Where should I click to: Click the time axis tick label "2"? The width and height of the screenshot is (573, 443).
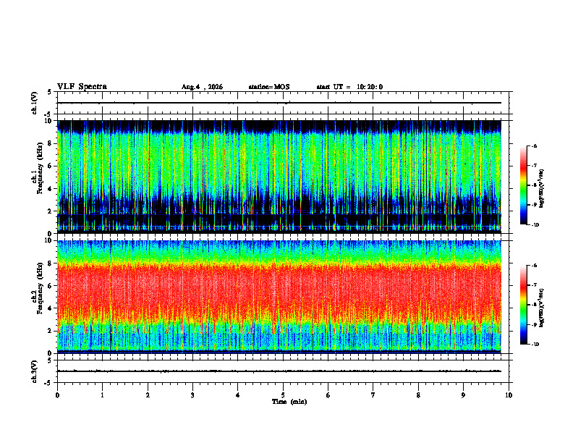148,395
